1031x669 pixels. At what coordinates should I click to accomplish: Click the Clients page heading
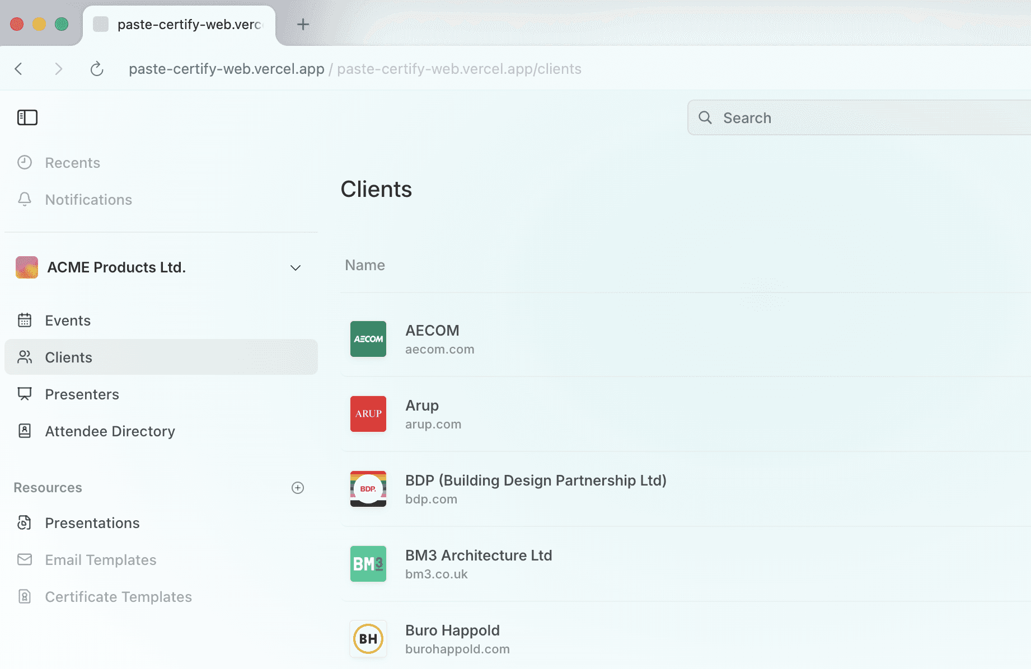point(376,189)
